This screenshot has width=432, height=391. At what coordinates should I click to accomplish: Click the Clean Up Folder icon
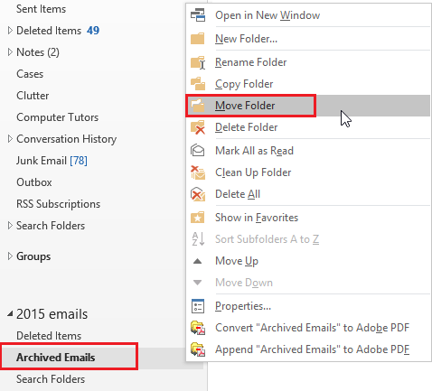(x=198, y=172)
